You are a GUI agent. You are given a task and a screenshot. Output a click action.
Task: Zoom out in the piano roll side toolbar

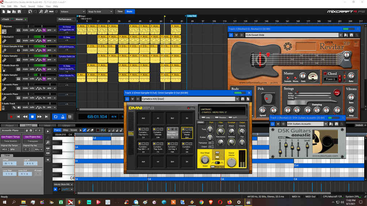48,143
